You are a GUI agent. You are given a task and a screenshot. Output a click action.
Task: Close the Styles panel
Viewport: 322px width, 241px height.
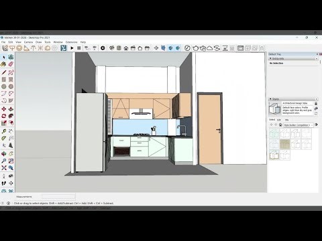[x=317, y=99]
